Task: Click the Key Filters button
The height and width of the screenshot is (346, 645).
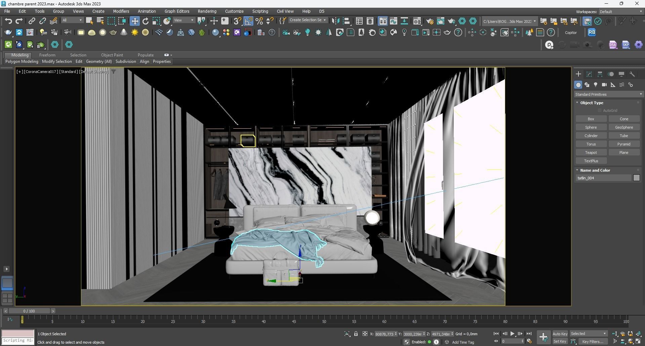Action: 593,342
